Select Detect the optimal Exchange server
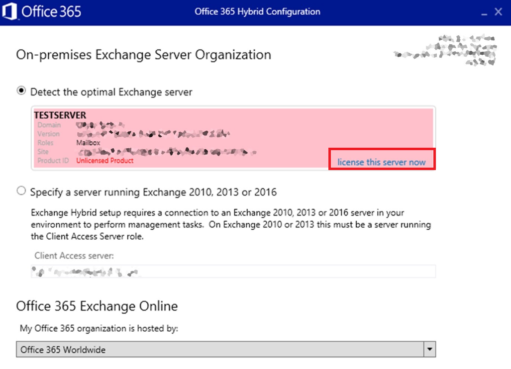 point(21,91)
